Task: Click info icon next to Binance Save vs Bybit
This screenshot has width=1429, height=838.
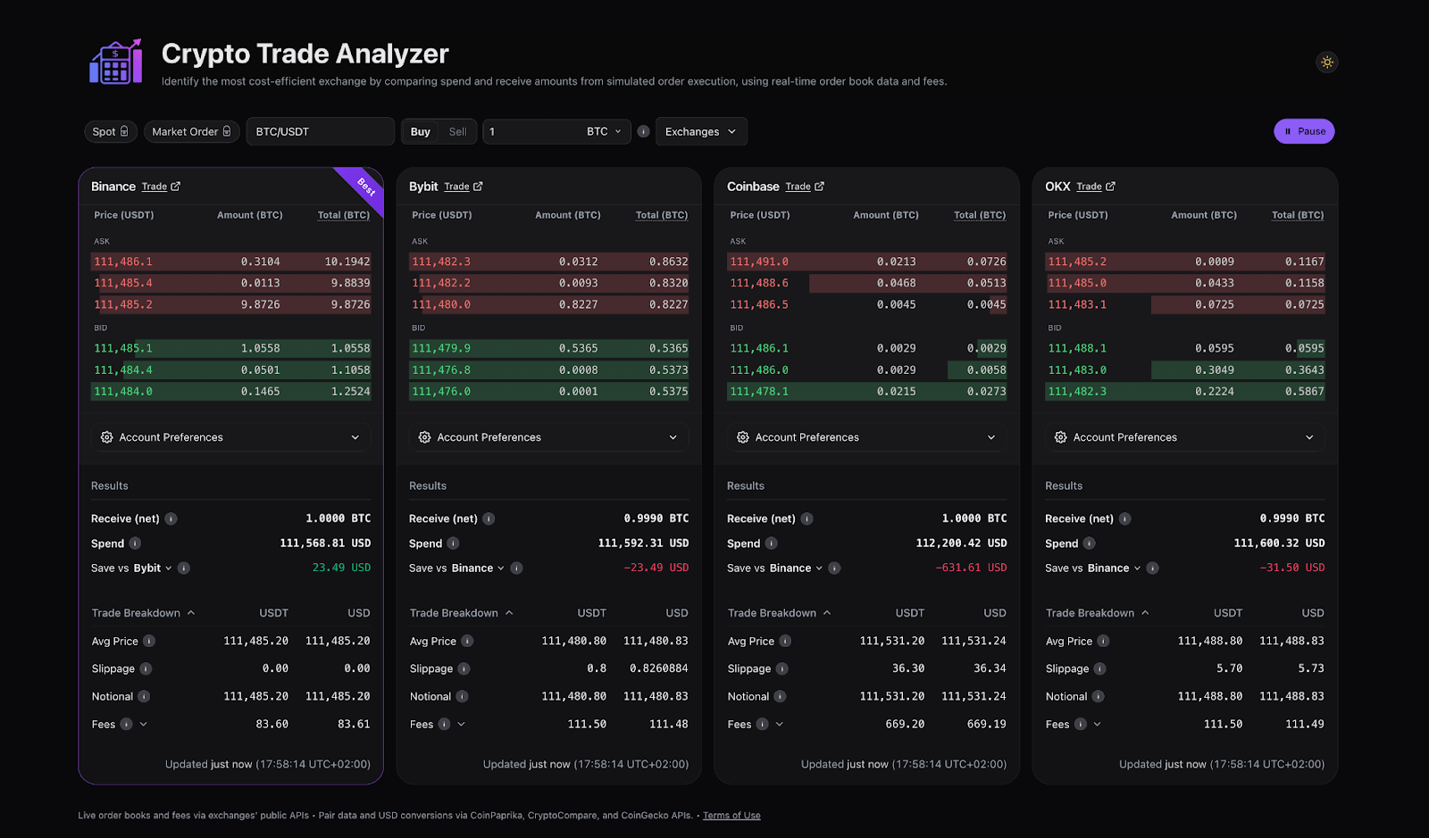Action: pyautogui.click(x=184, y=568)
